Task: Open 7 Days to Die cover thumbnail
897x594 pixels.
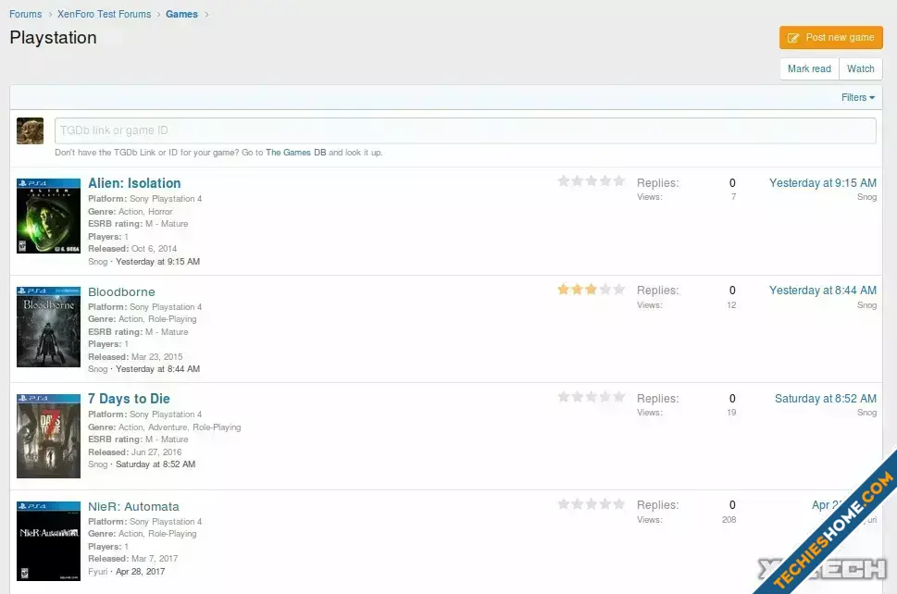Action: click(x=49, y=436)
